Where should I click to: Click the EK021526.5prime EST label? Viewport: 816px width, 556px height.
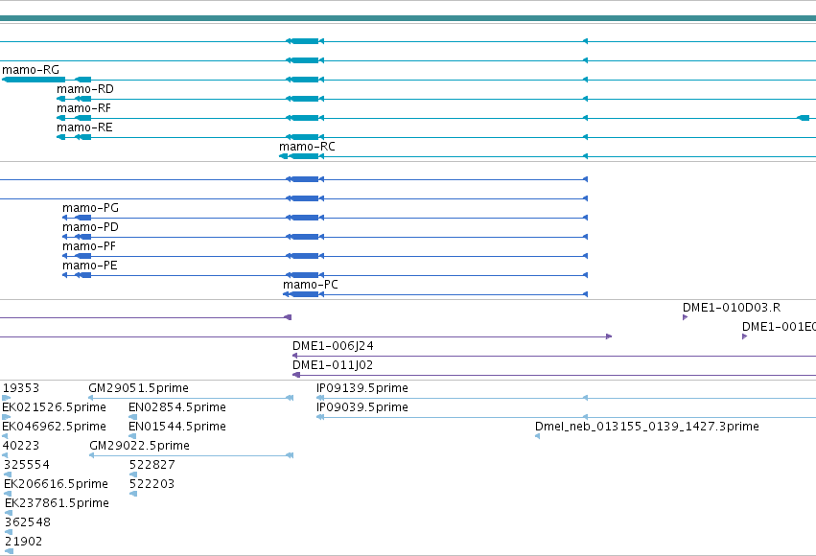(x=54, y=407)
